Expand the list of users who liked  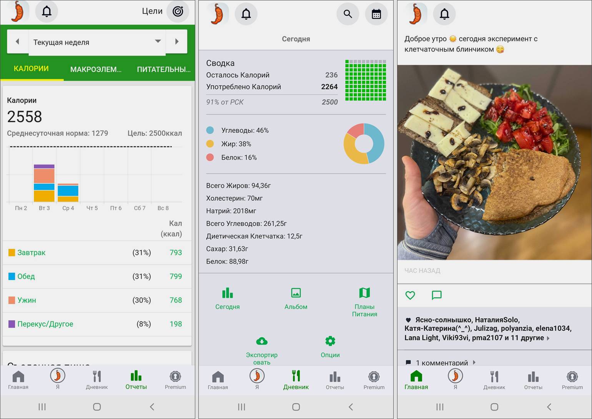tap(548, 338)
